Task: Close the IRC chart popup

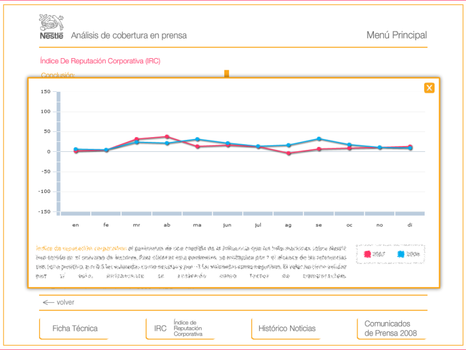Action: click(429, 88)
